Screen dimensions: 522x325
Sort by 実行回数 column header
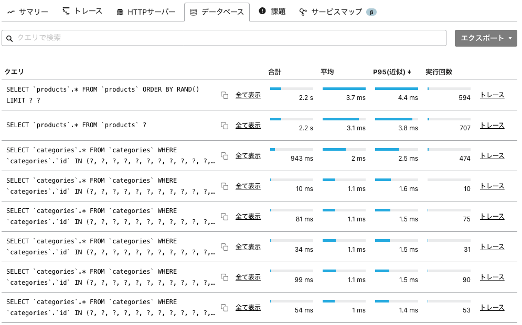pyautogui.click(x=439, y=72)
